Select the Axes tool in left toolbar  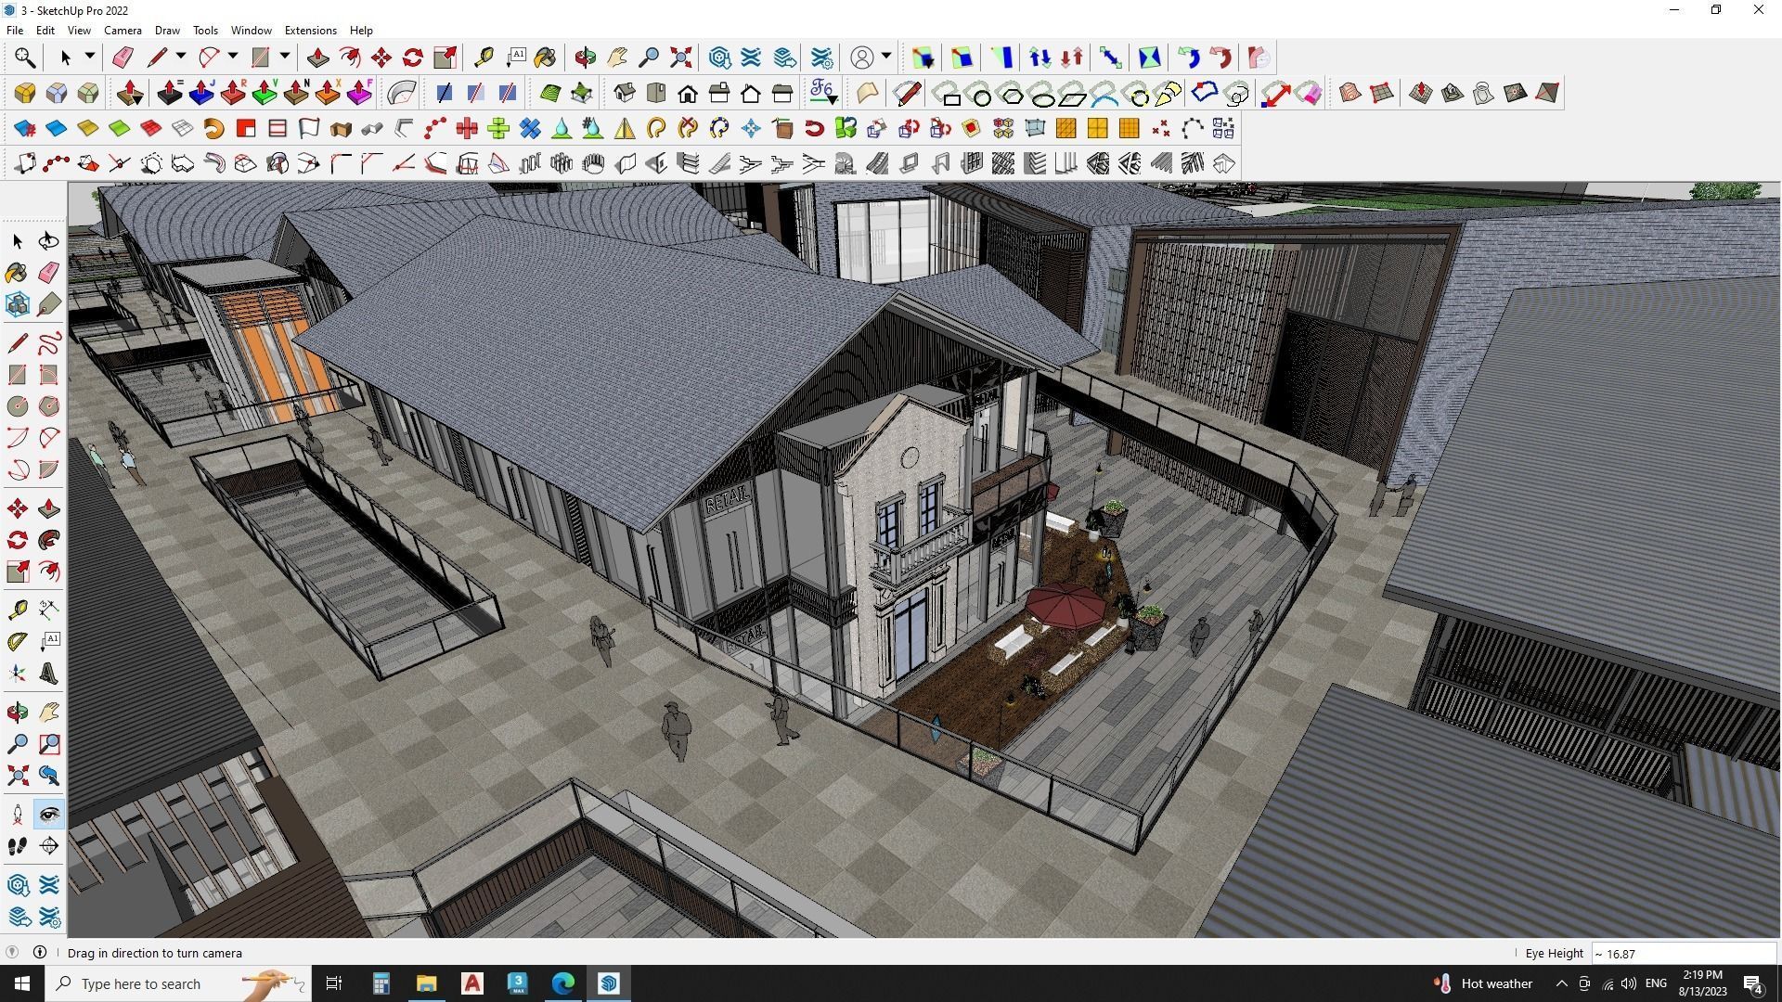[x=18, y=674]
